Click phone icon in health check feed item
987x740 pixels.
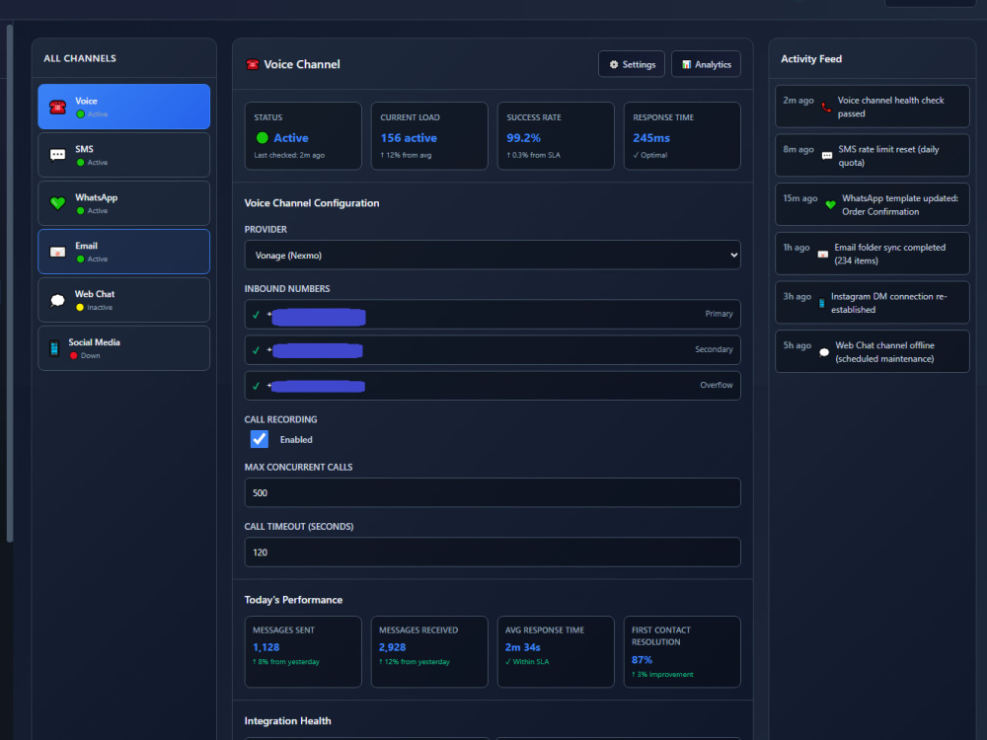(x=826, y=107)
